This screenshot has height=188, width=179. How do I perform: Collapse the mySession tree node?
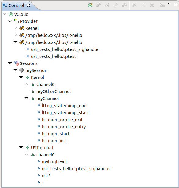tap(16, 70)
